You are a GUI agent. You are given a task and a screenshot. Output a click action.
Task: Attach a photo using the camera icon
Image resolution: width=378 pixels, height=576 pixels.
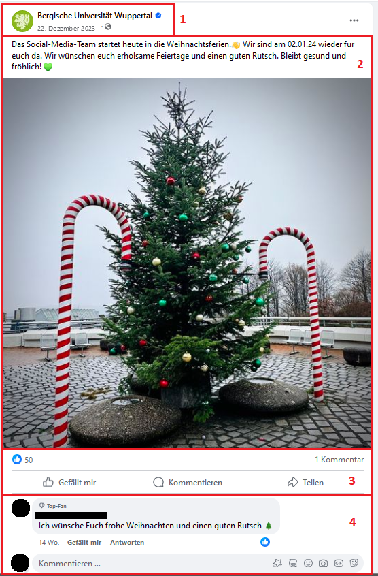click(323, 563)
